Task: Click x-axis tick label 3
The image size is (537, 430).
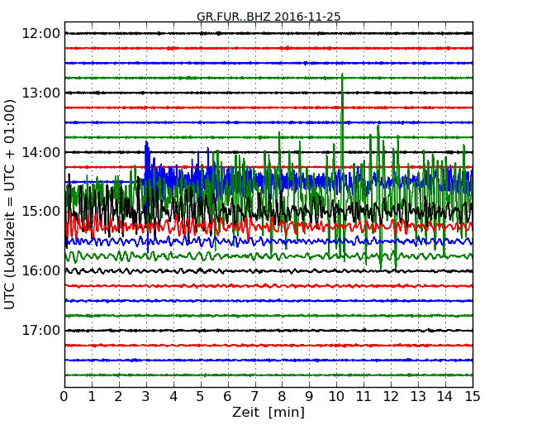Action: (x=146, y=396)
